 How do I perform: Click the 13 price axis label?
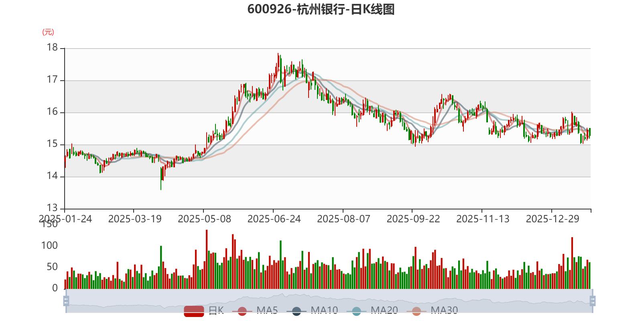pyautogui.click(x=52, y=208)
